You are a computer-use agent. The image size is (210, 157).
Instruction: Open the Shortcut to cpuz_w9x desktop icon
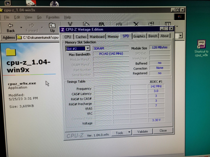[x=201, y=48]
